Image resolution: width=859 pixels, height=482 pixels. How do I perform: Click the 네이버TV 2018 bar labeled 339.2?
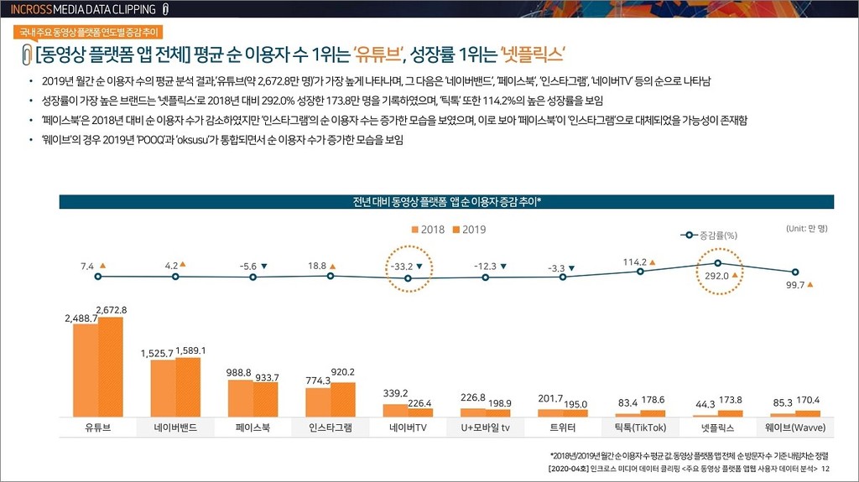coord(396,411)
